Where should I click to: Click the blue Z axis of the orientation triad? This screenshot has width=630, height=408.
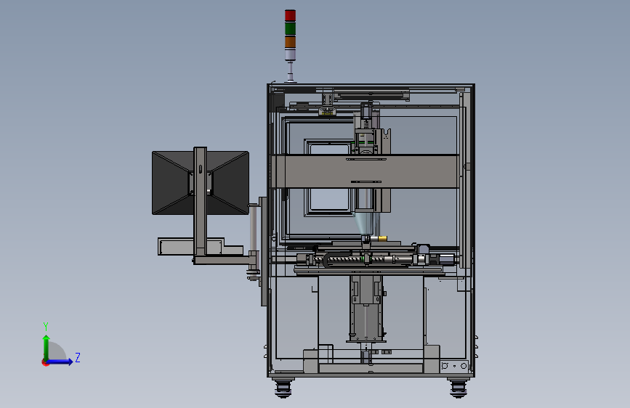click(60, 362)
